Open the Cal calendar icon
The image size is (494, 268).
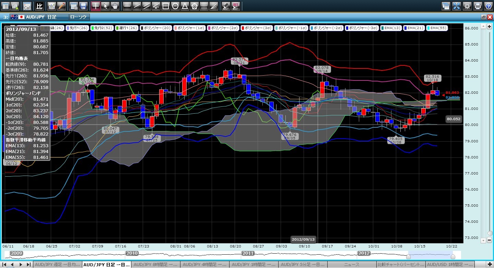click(27, 6)
